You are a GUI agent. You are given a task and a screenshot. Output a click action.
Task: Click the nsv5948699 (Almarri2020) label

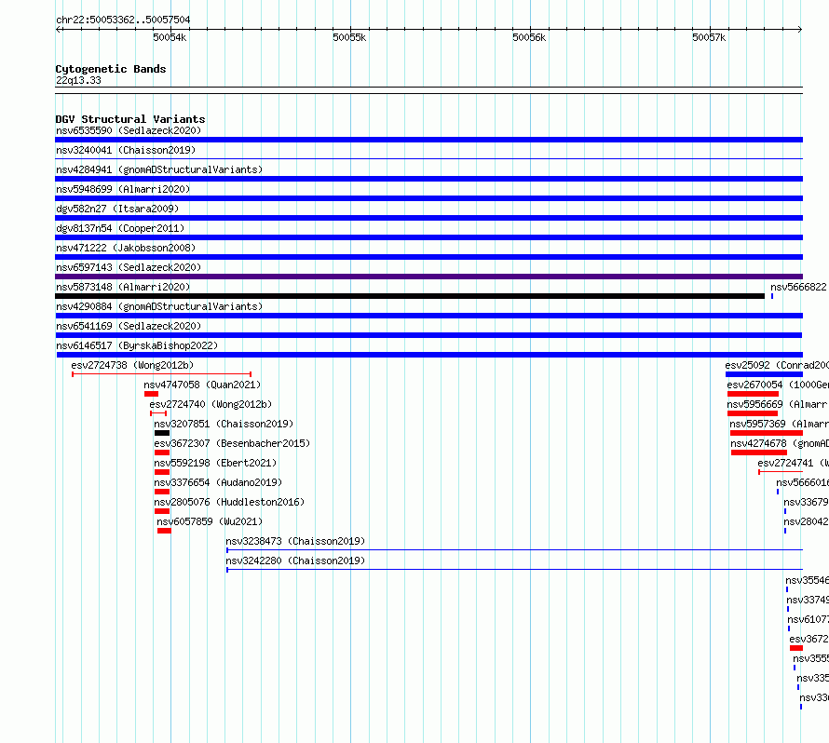[x=123, y=189]
